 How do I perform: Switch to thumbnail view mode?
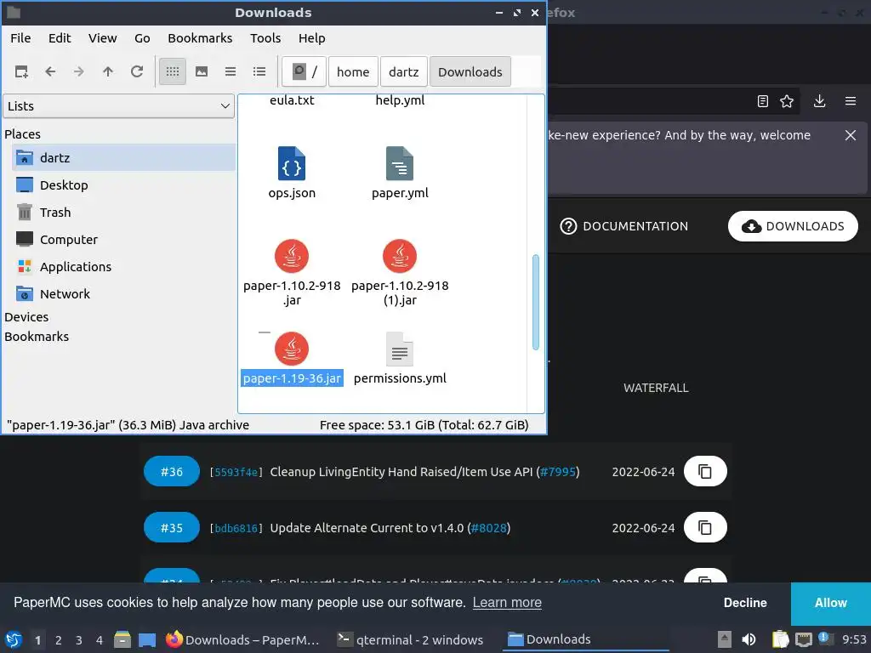(202, 71)
